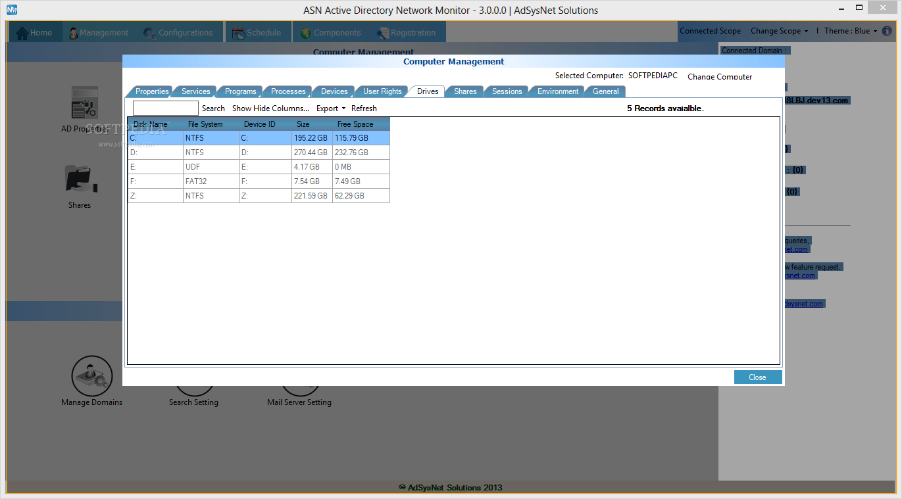Screen dimensions: 902x499
Task: Open AD Properties icon in background window
Action: pyautogui.click(x=85, y=103)
